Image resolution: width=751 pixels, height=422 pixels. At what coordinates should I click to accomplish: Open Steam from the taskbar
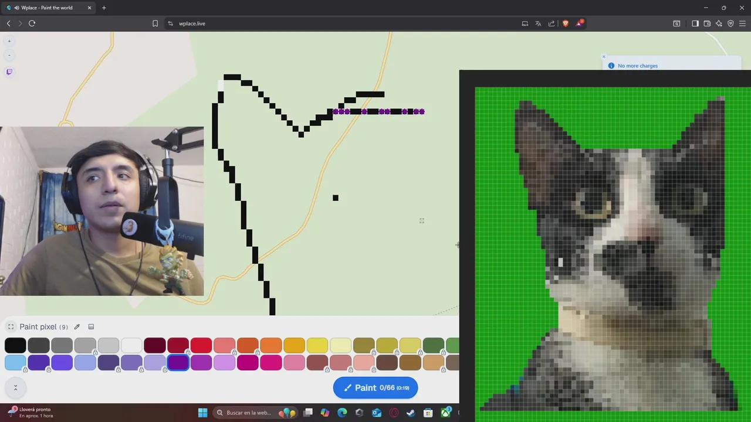(x=411, y=413)
